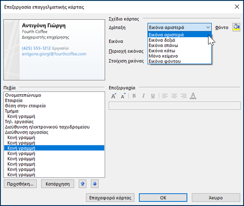Screen dimensions: 244x206
Task: Toggle italic text formatting
Action: coord(144,96)
